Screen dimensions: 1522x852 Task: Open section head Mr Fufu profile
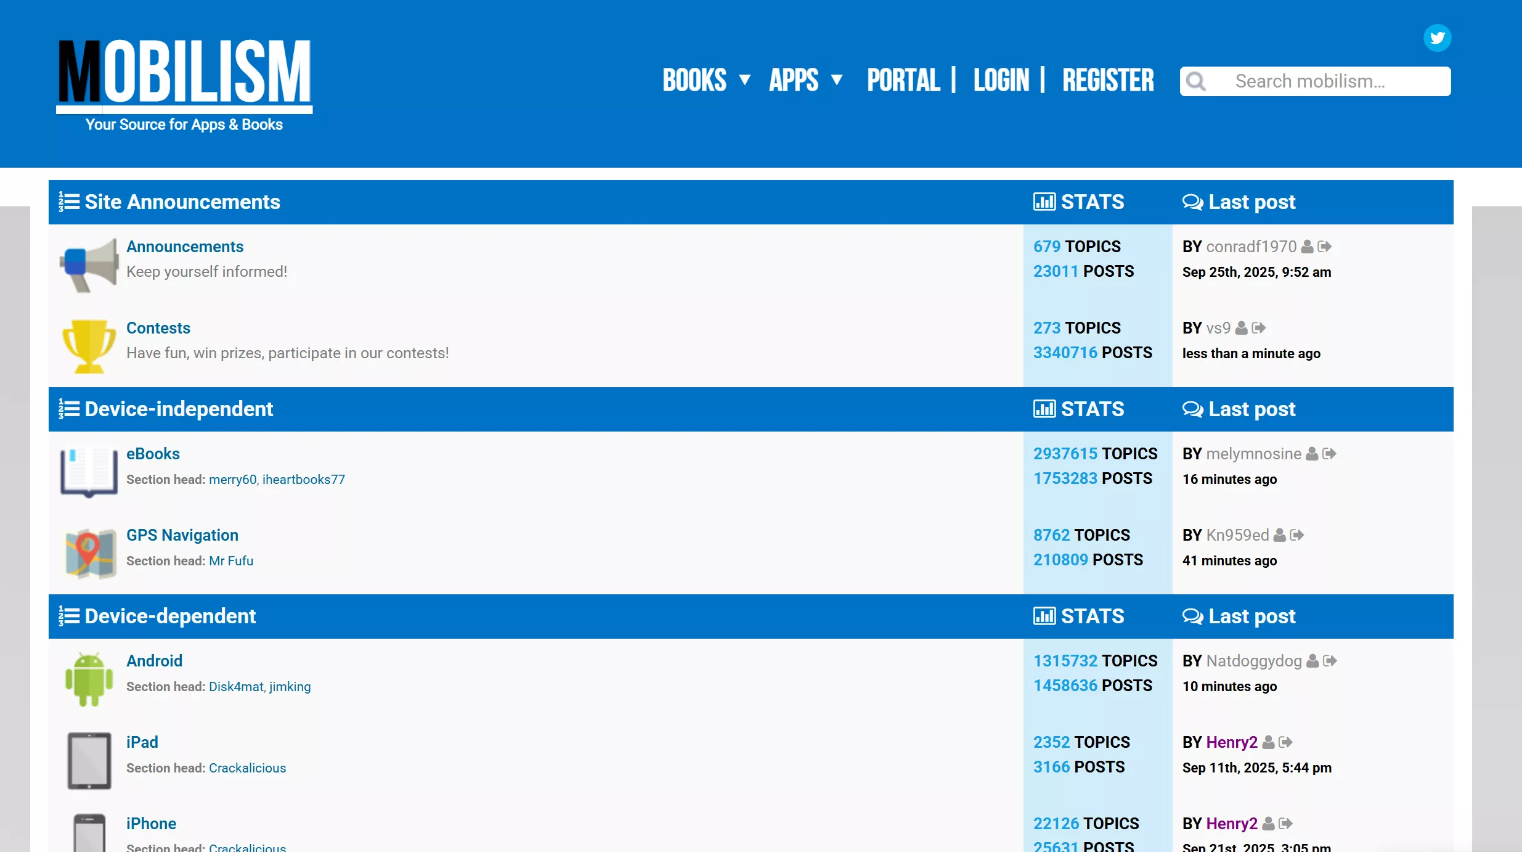coord(231,561)
